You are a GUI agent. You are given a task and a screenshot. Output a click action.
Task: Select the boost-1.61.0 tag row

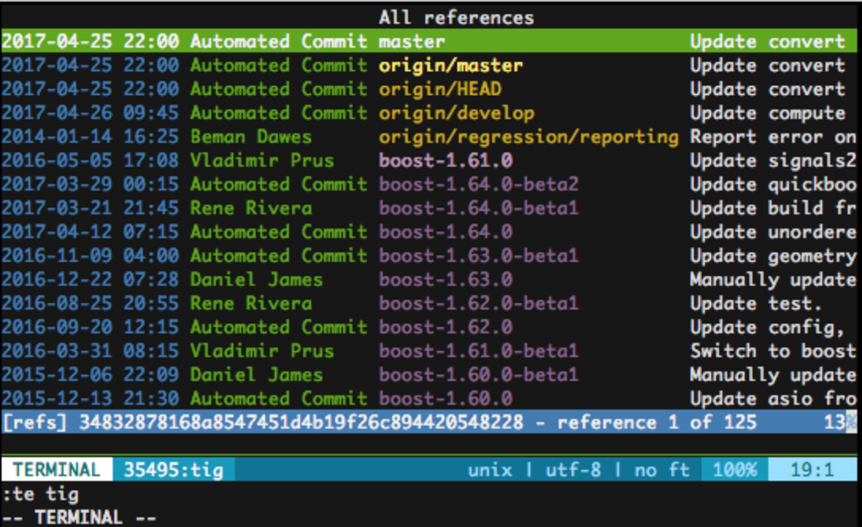coord(446,161)
